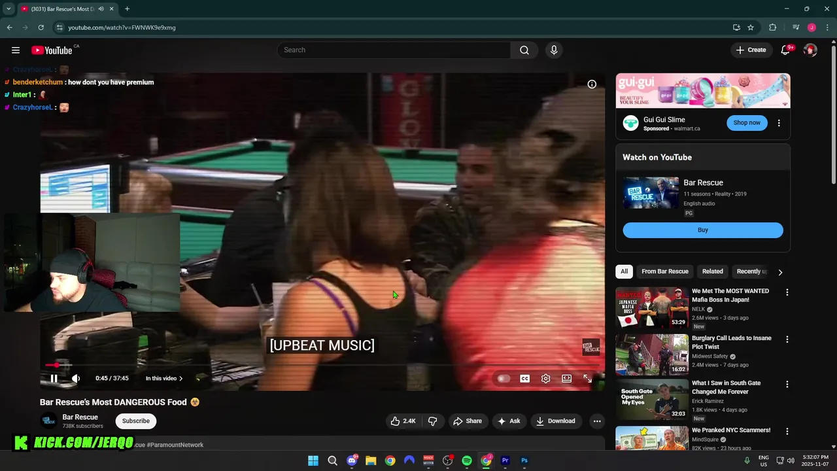Mute the tab via speaker icon
Screen dimensions: 837x471
point(101,9)
